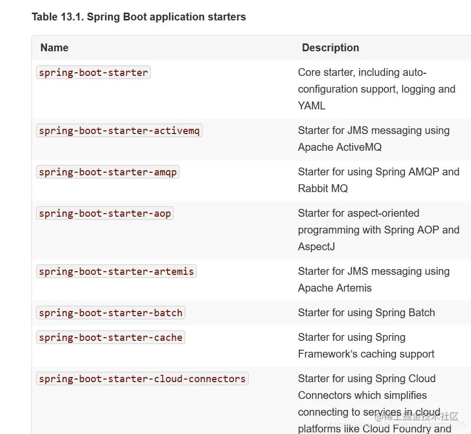Click the Spring Batch description text
The width and height of the screenshot is (471, 434).
point(366,313)
